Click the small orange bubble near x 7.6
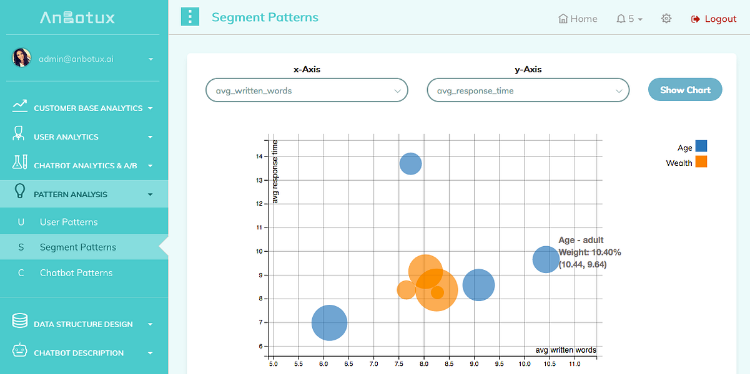Screen dimensions: 750x374 tap(406, 290)
